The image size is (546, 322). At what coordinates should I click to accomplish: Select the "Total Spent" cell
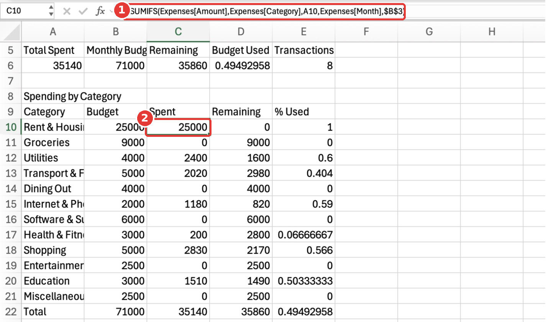[53, 50]
